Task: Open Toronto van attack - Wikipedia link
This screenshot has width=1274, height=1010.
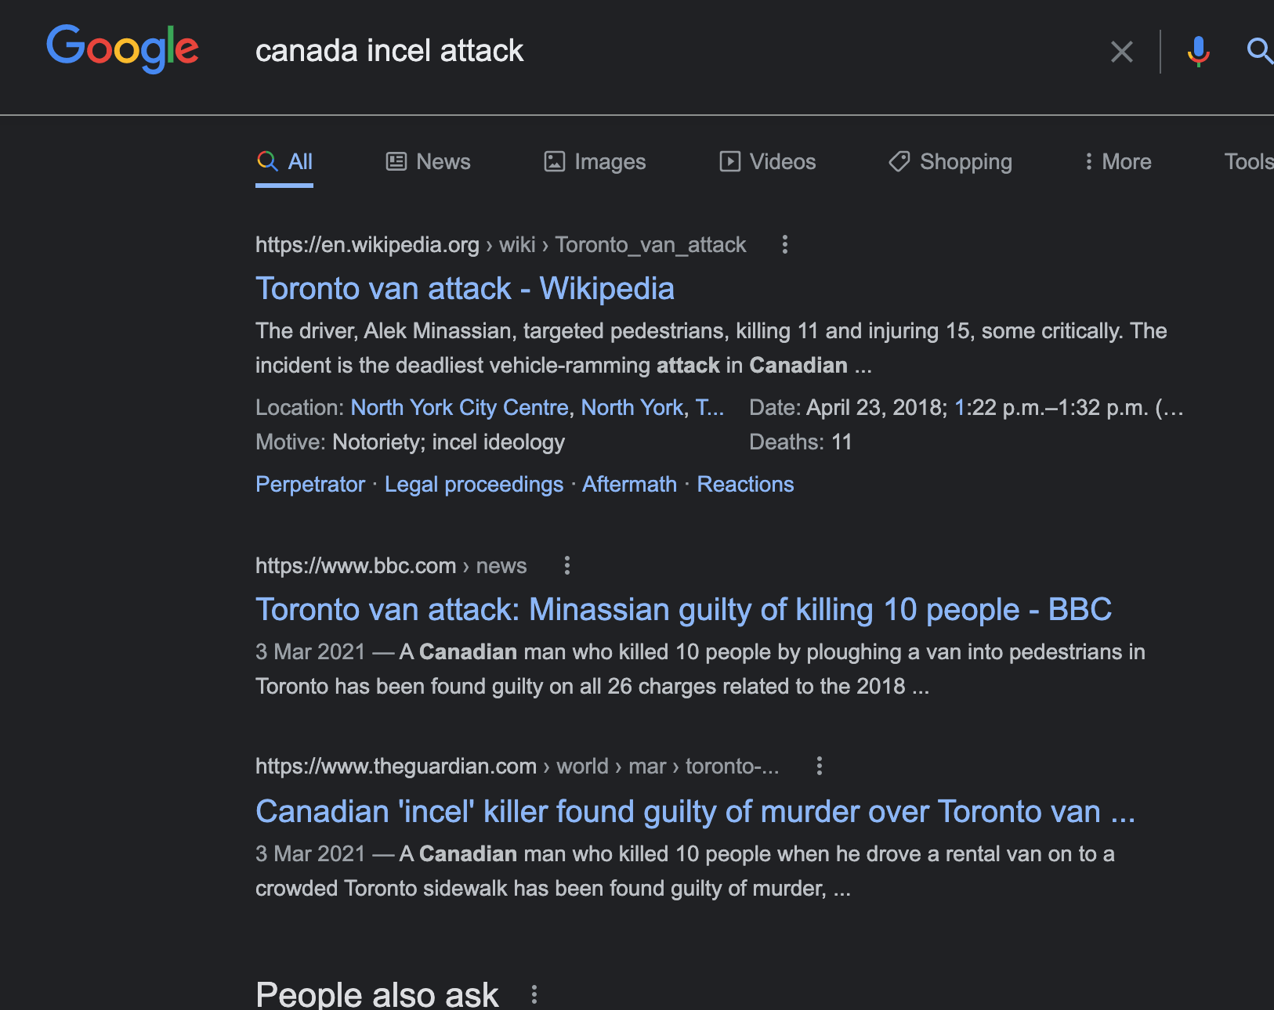Action: tap(465, 288)
